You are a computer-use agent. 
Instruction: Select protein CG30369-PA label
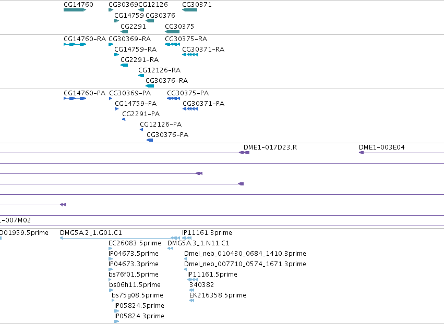coord(130,93)
